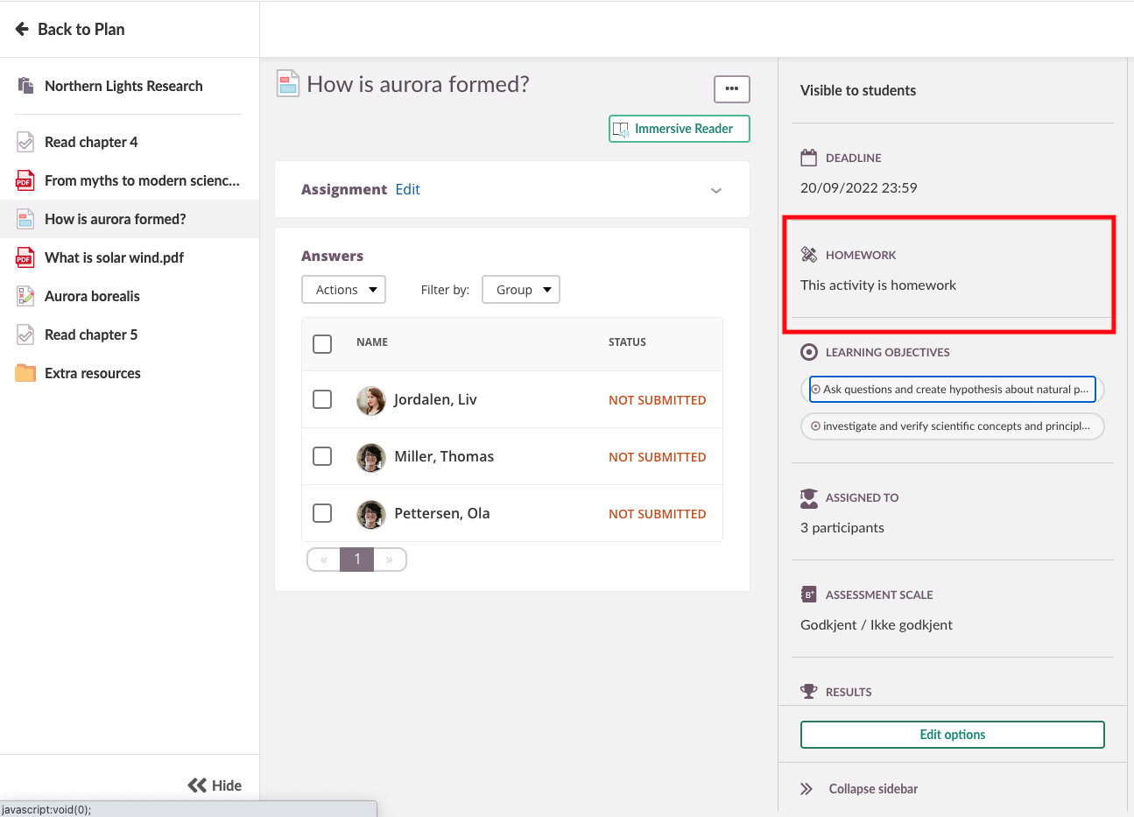Click the Extra resources folder icon
The width and height of the screenshot is (1134, 817).
25,373
